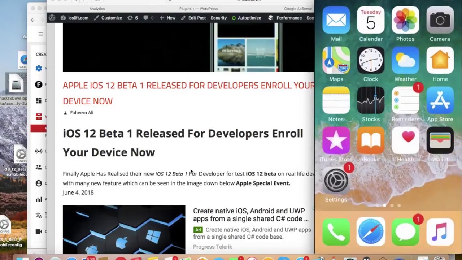Open the Health app
The height and width of the screenshot is (260, 462).
tap(405, 140)
